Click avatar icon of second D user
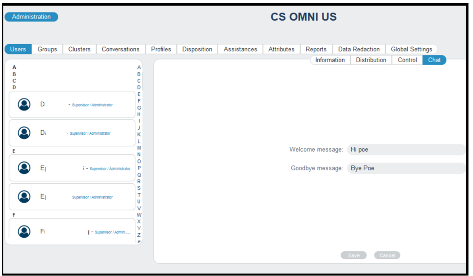The height and width of the screenshot is (276, 473). 24,133
